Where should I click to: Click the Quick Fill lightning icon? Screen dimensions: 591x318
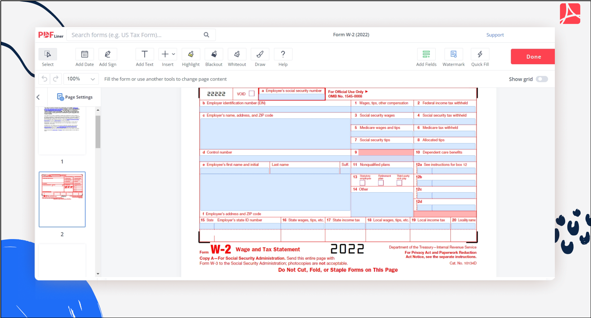[x=480, y=55]
